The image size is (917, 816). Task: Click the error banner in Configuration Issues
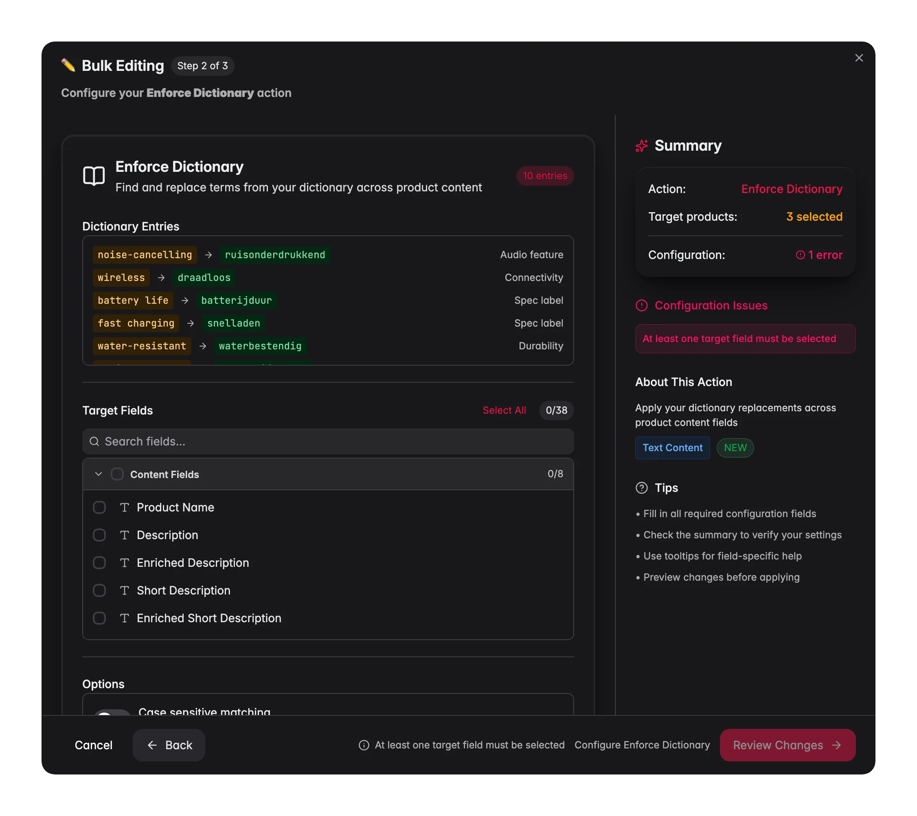[x=745, y=339]
